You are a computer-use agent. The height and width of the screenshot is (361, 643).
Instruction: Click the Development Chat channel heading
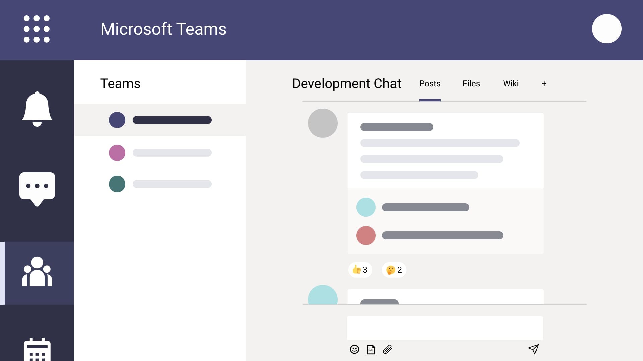[x=347, y=84]
